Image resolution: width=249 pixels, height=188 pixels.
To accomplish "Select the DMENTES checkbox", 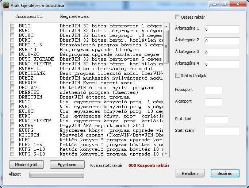I will [x=12, y=92].
